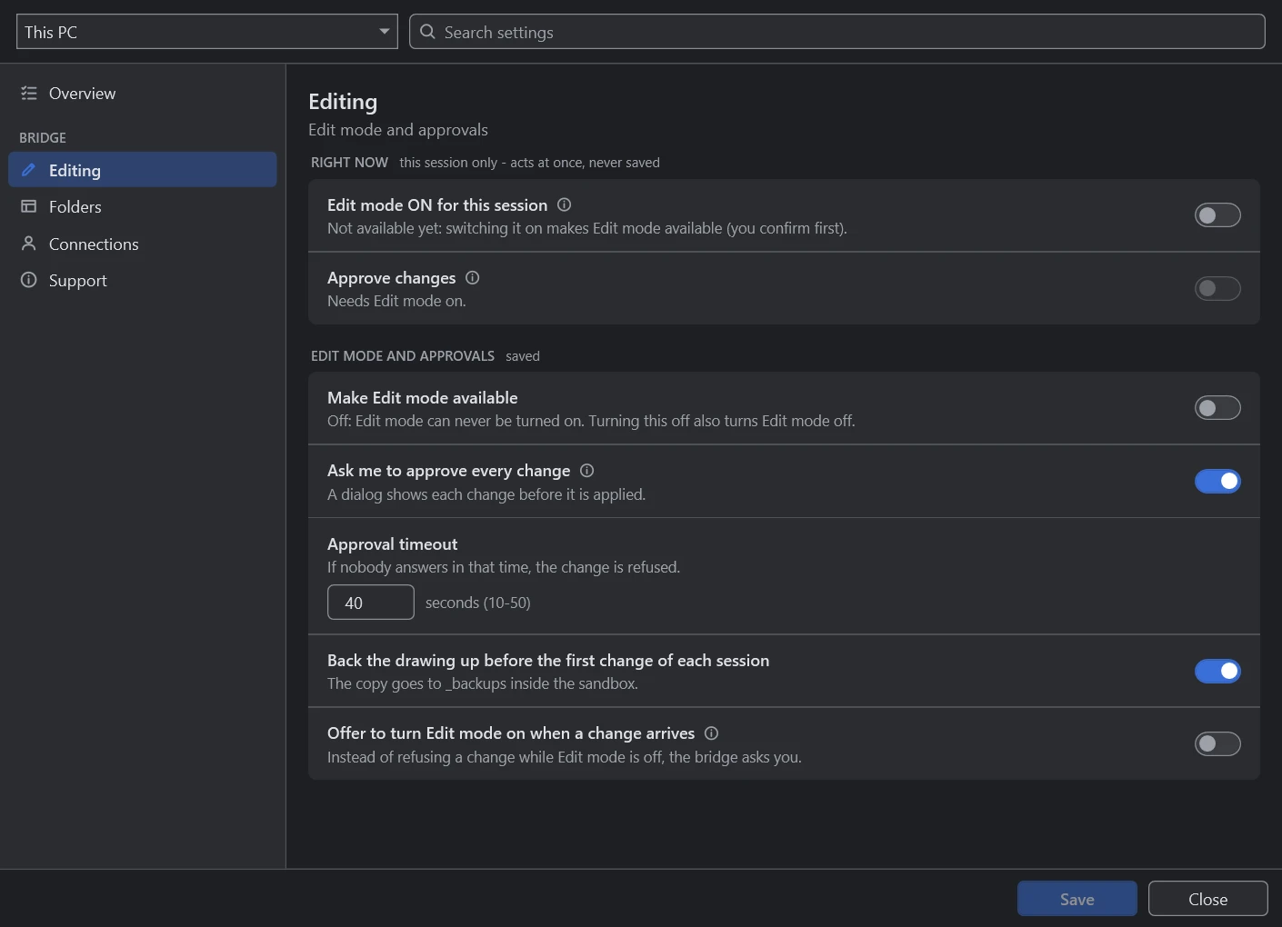The height and width of the screenshot is (927, 1282).
Task: Focus the Search settings field
Action: (837, 32)
